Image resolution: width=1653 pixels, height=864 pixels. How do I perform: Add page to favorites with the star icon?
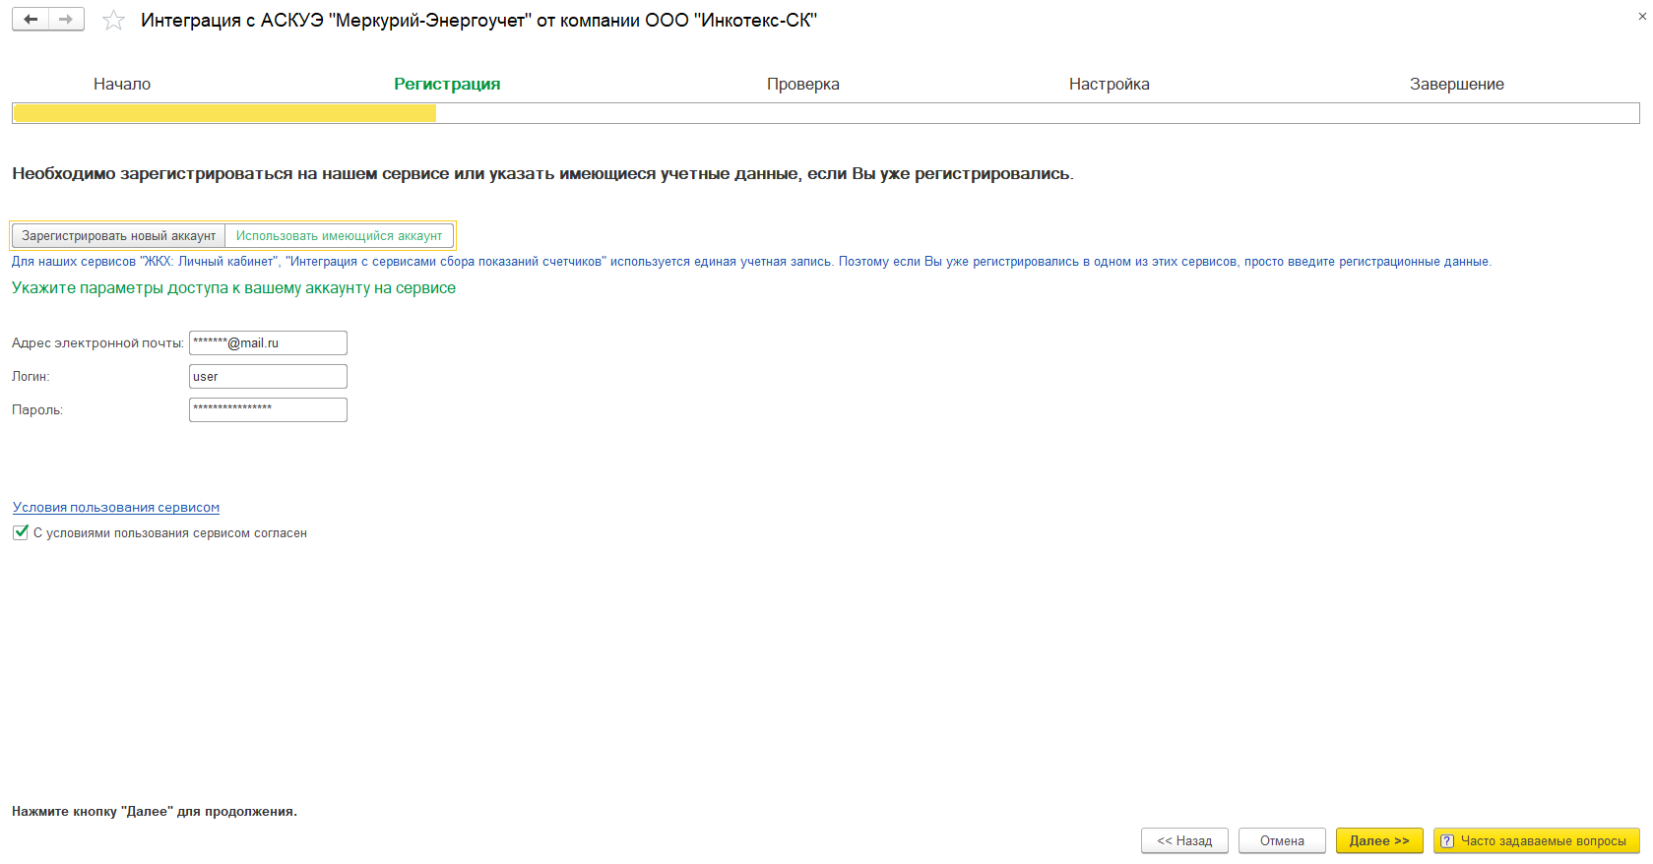coord(114,20)
